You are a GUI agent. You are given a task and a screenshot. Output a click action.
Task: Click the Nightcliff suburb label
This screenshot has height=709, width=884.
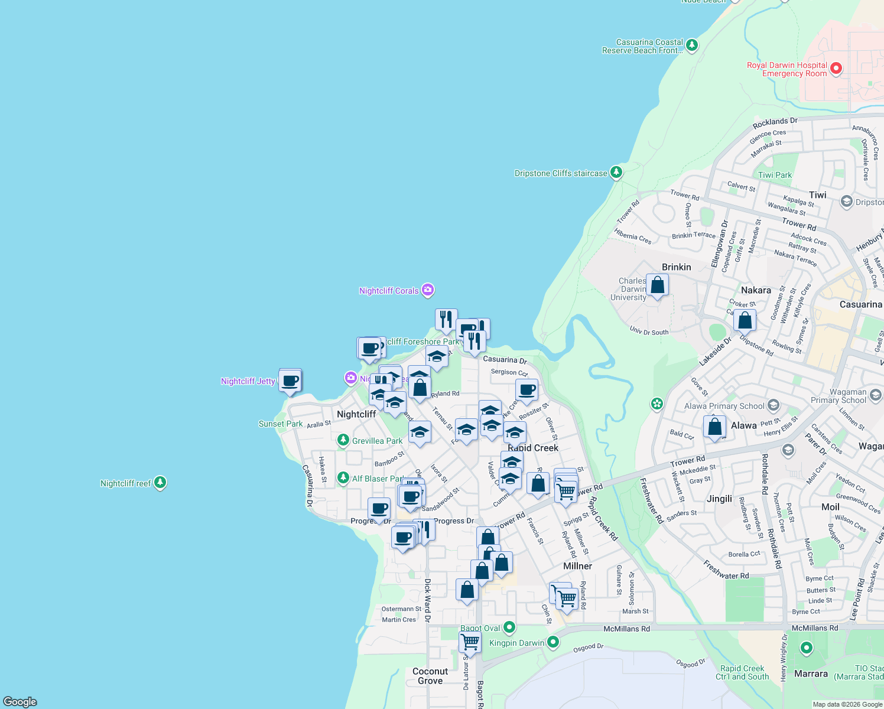point(356,414)
